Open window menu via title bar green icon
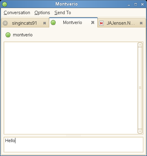147x156 pixels. (x=5, y=4)
